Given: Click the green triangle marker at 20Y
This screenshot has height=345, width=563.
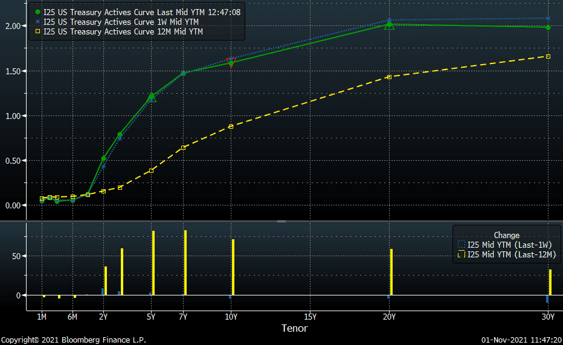Looking at the screenshot, I should click(x=389, y=26).
